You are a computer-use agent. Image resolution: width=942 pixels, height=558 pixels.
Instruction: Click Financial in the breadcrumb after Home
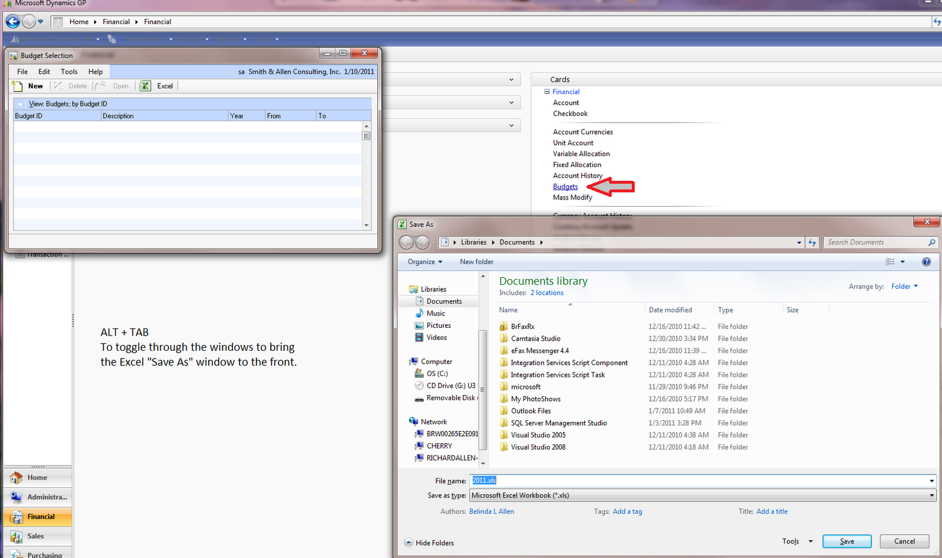(x=116, y=22)
